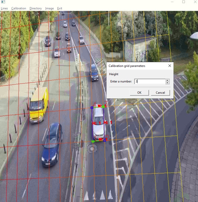The height and width of the screenshot is (202, 198).
Task: Decrease Height value with down arrow
Action: click(168, 83)
